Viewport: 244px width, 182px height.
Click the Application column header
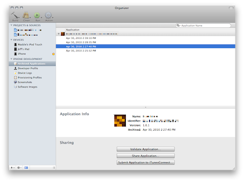(x=72, y=30)
